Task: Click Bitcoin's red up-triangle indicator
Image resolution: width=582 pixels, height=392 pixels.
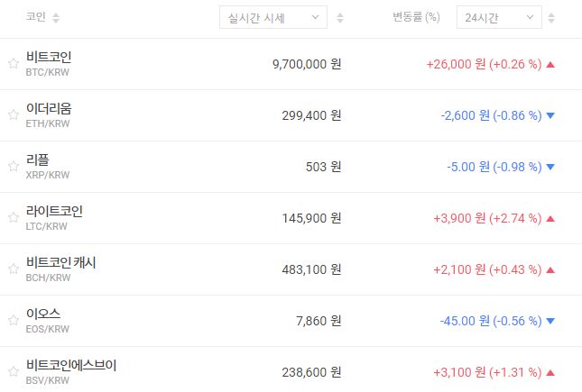Action: click(x=550, y=64)
